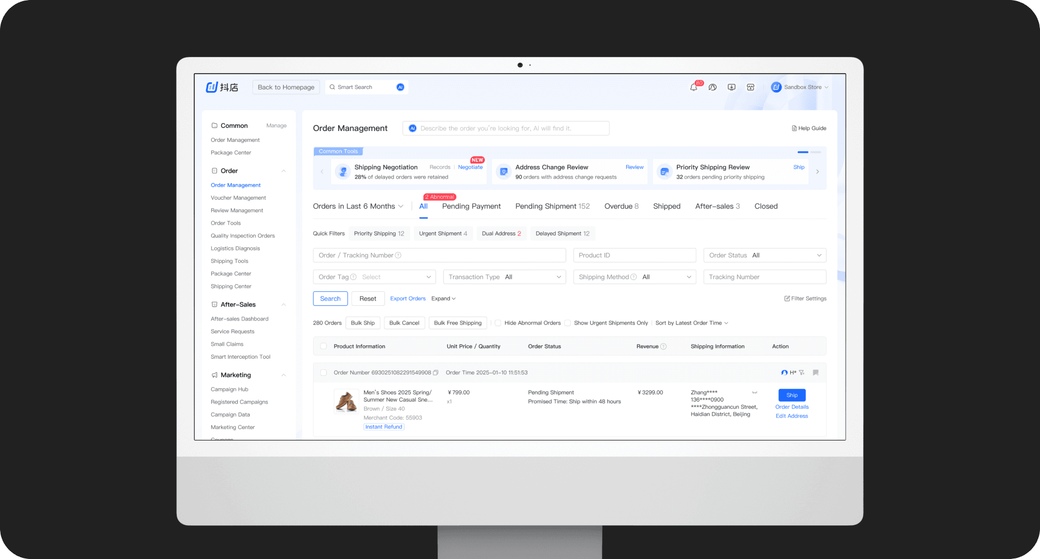The width and height of the screenshot is (1040, 559).
Task: Check Show Urgent Shipments Only
Action: [568, 323]
